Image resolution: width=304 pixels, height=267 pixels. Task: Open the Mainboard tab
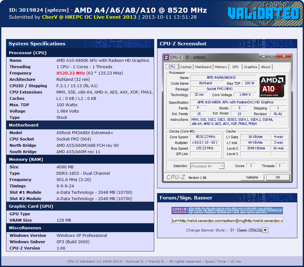point(203,67)
